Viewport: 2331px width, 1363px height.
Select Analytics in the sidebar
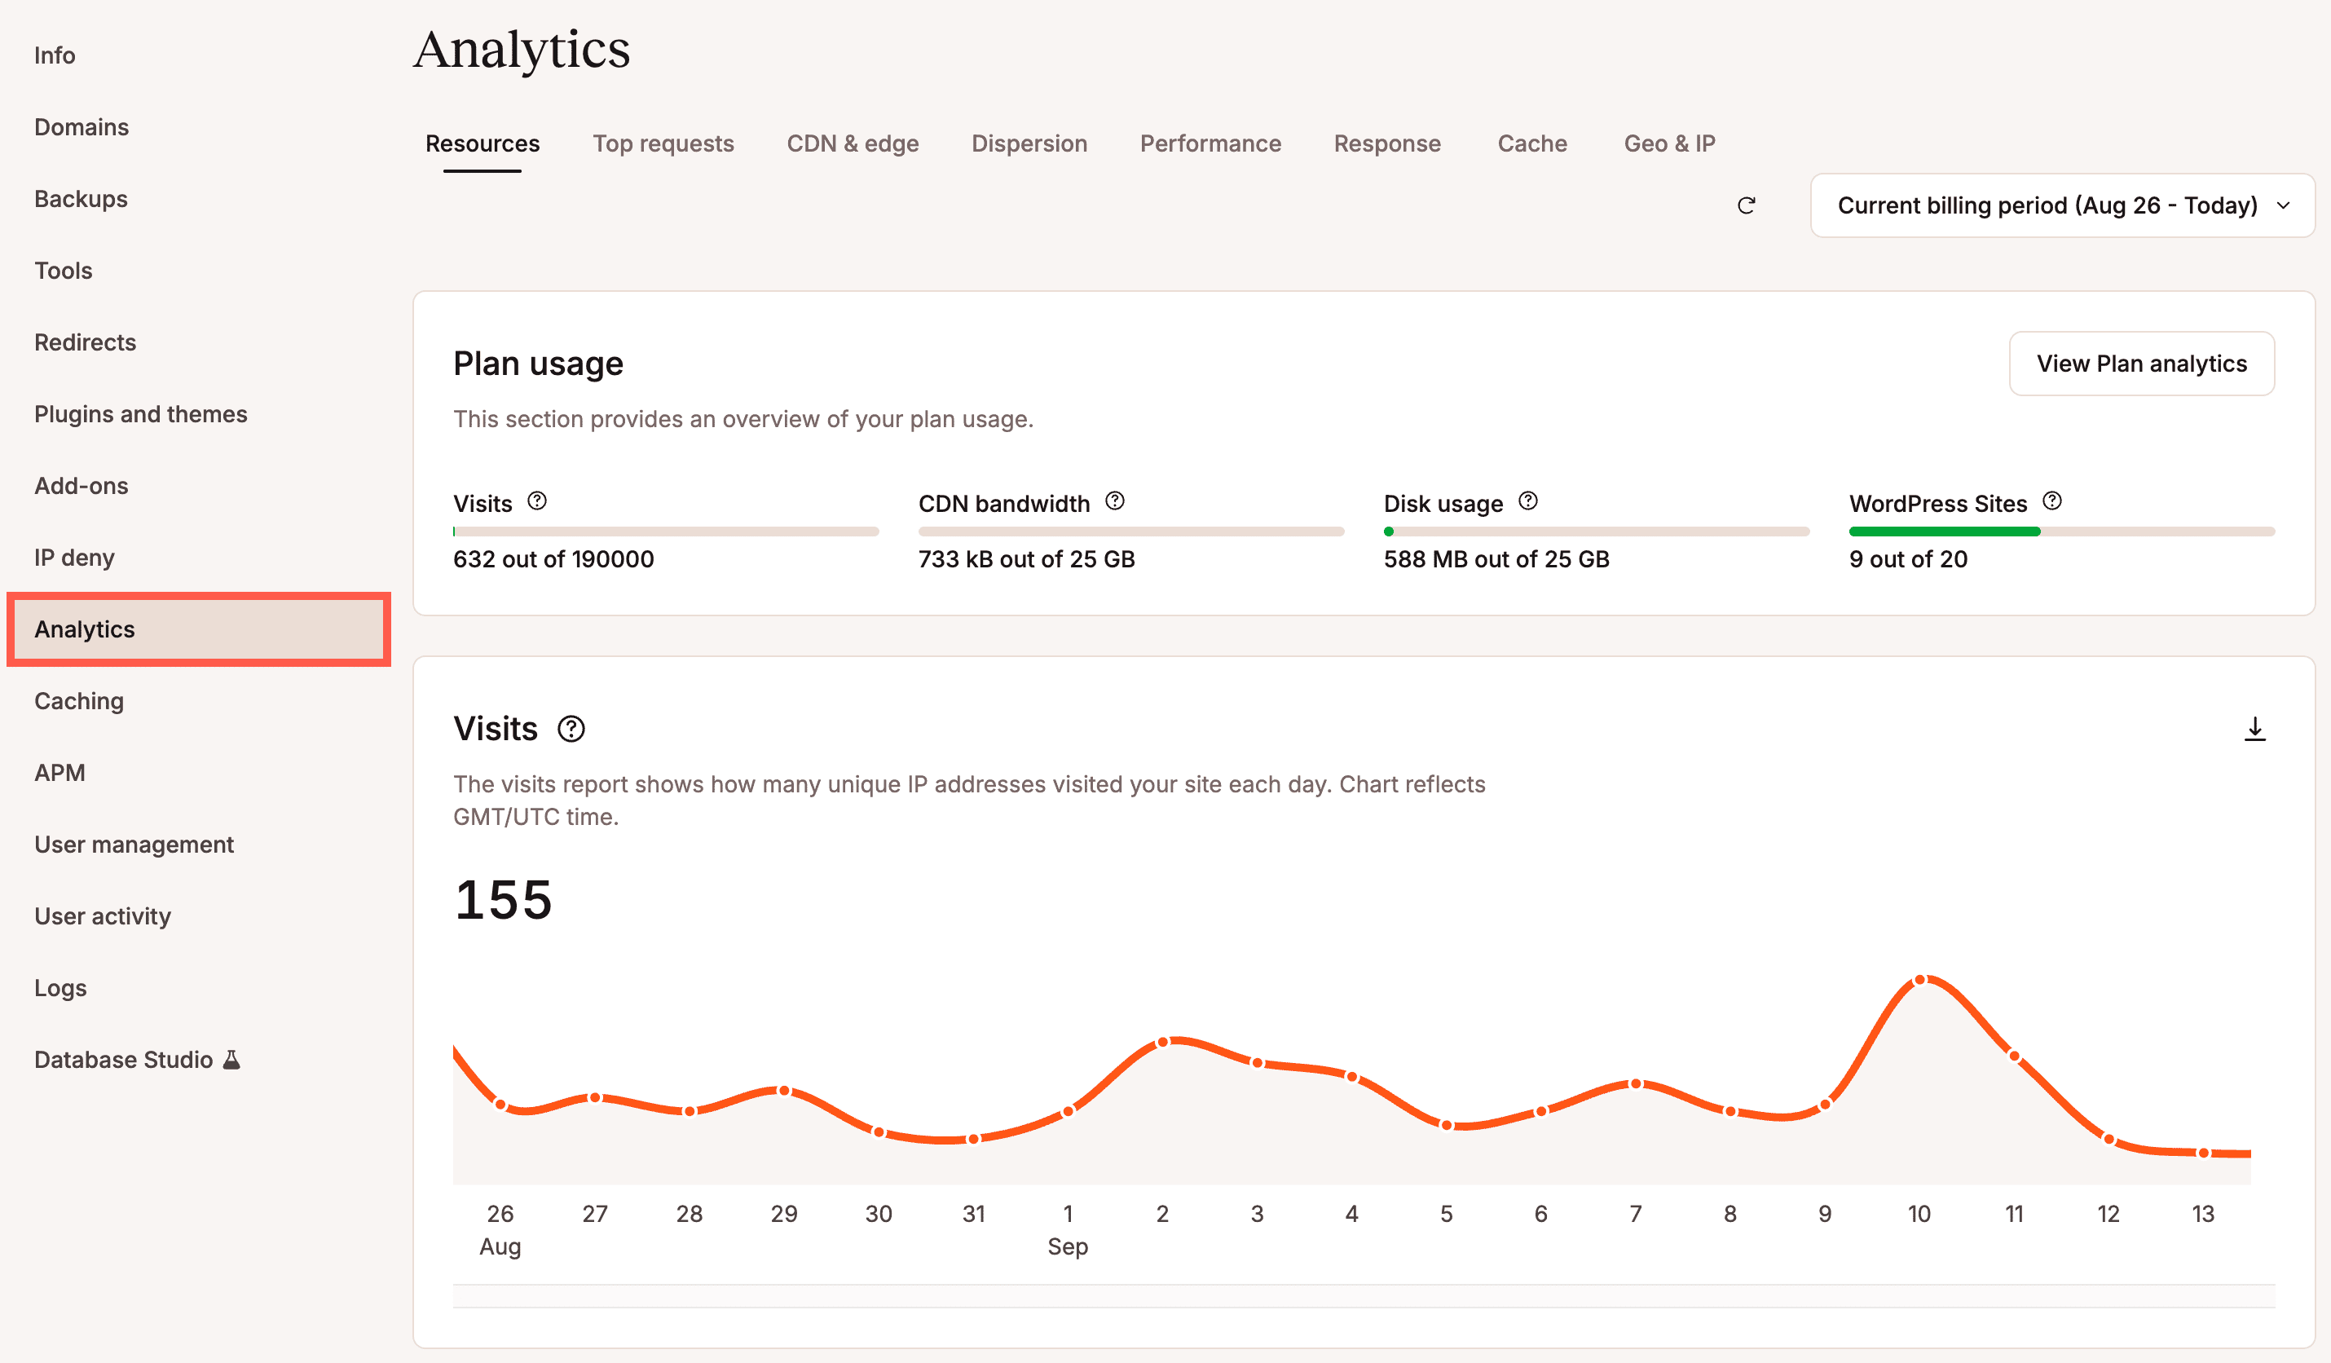199,629
